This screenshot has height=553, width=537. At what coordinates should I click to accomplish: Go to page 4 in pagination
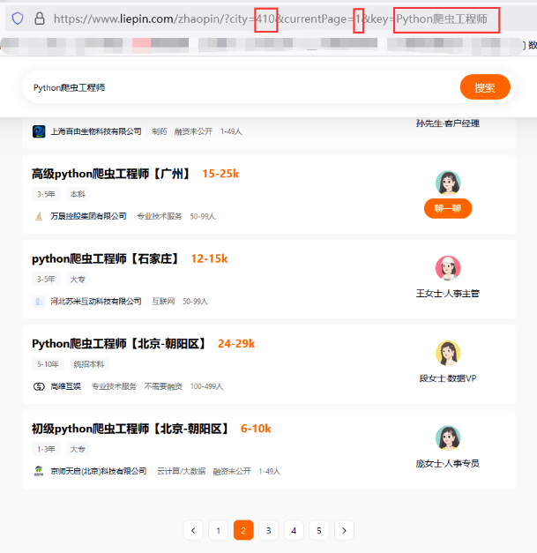[x=294, y=530]
